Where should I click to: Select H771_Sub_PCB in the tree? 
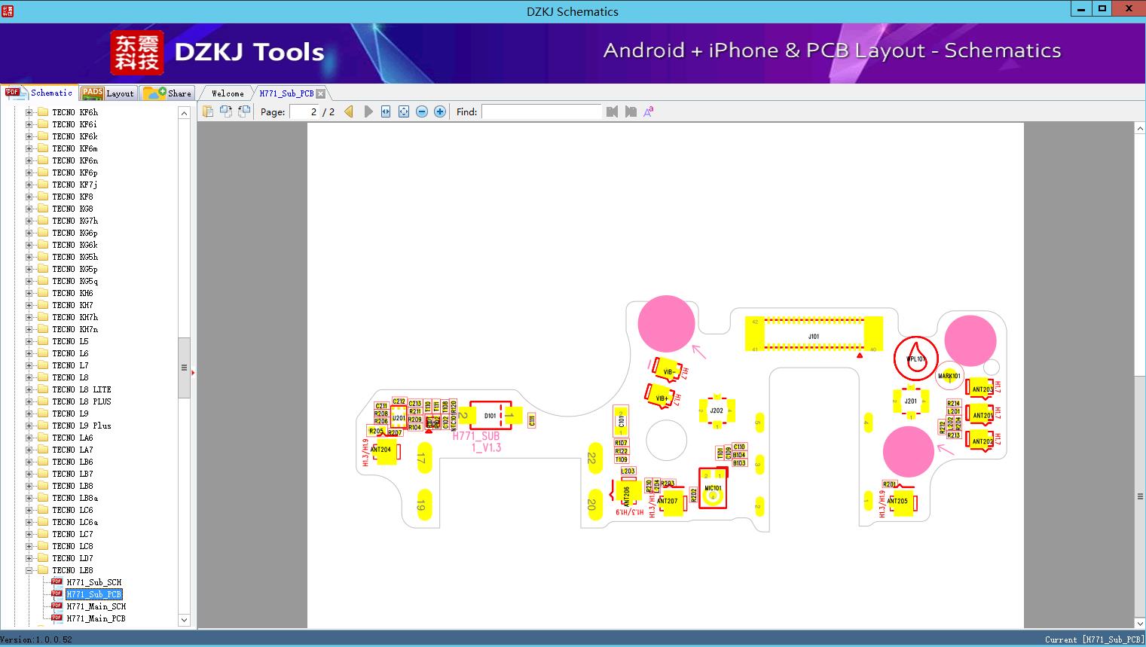coord(93,594)
